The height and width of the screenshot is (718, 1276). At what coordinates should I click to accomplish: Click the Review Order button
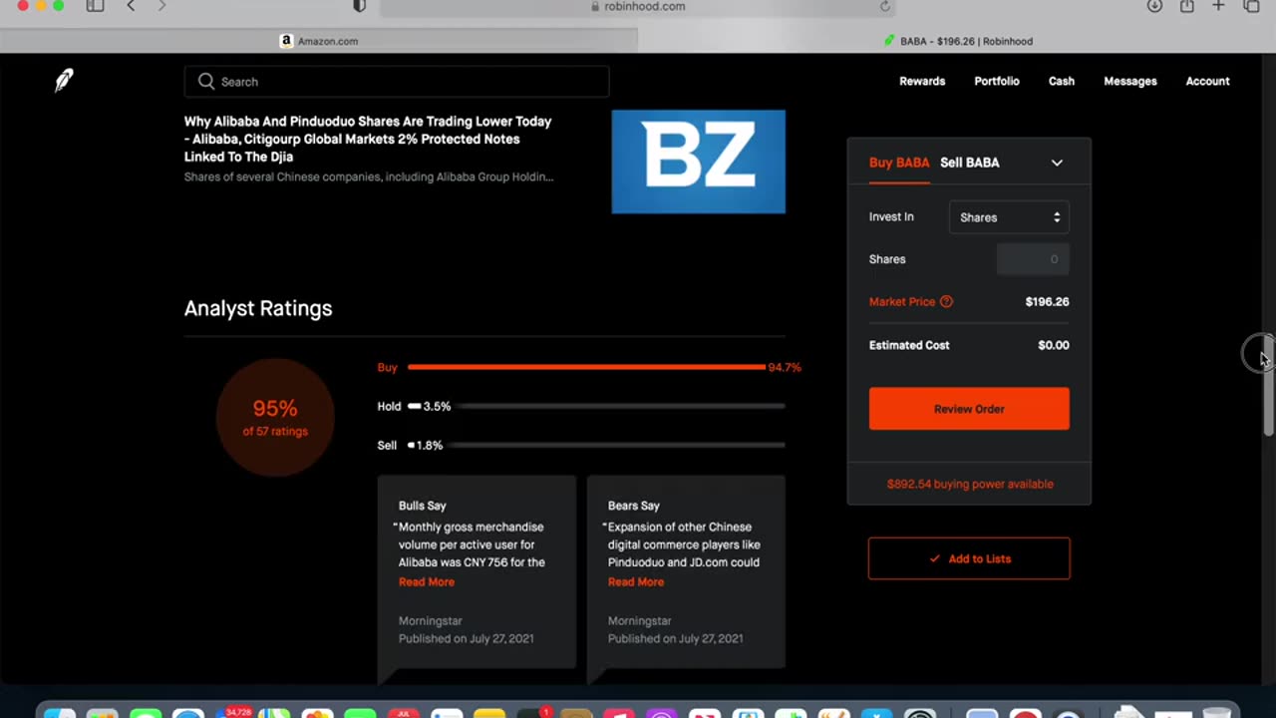(969, 409)
